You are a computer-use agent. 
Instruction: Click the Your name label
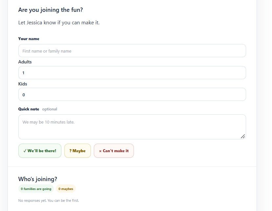29,39
